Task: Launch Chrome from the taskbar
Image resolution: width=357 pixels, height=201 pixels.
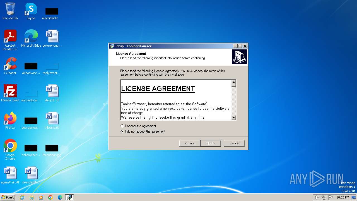Action: [x=50, y=197]
